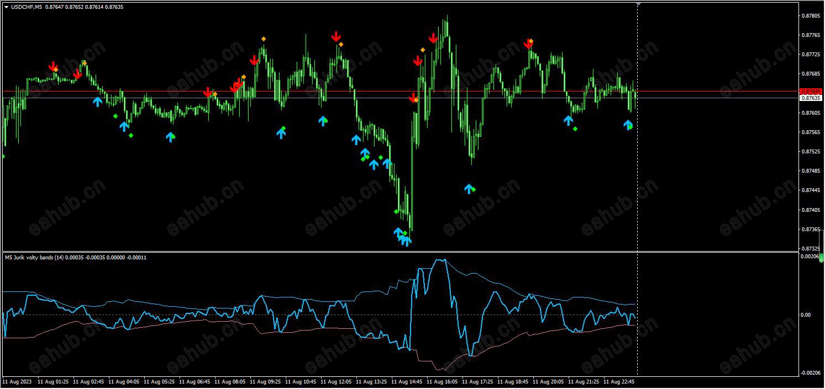The height and width of the screenshot is (389, 825).
Task: Click the chart shift triangle marker at top
Action: pyautogui.click(x=638, y=4)
